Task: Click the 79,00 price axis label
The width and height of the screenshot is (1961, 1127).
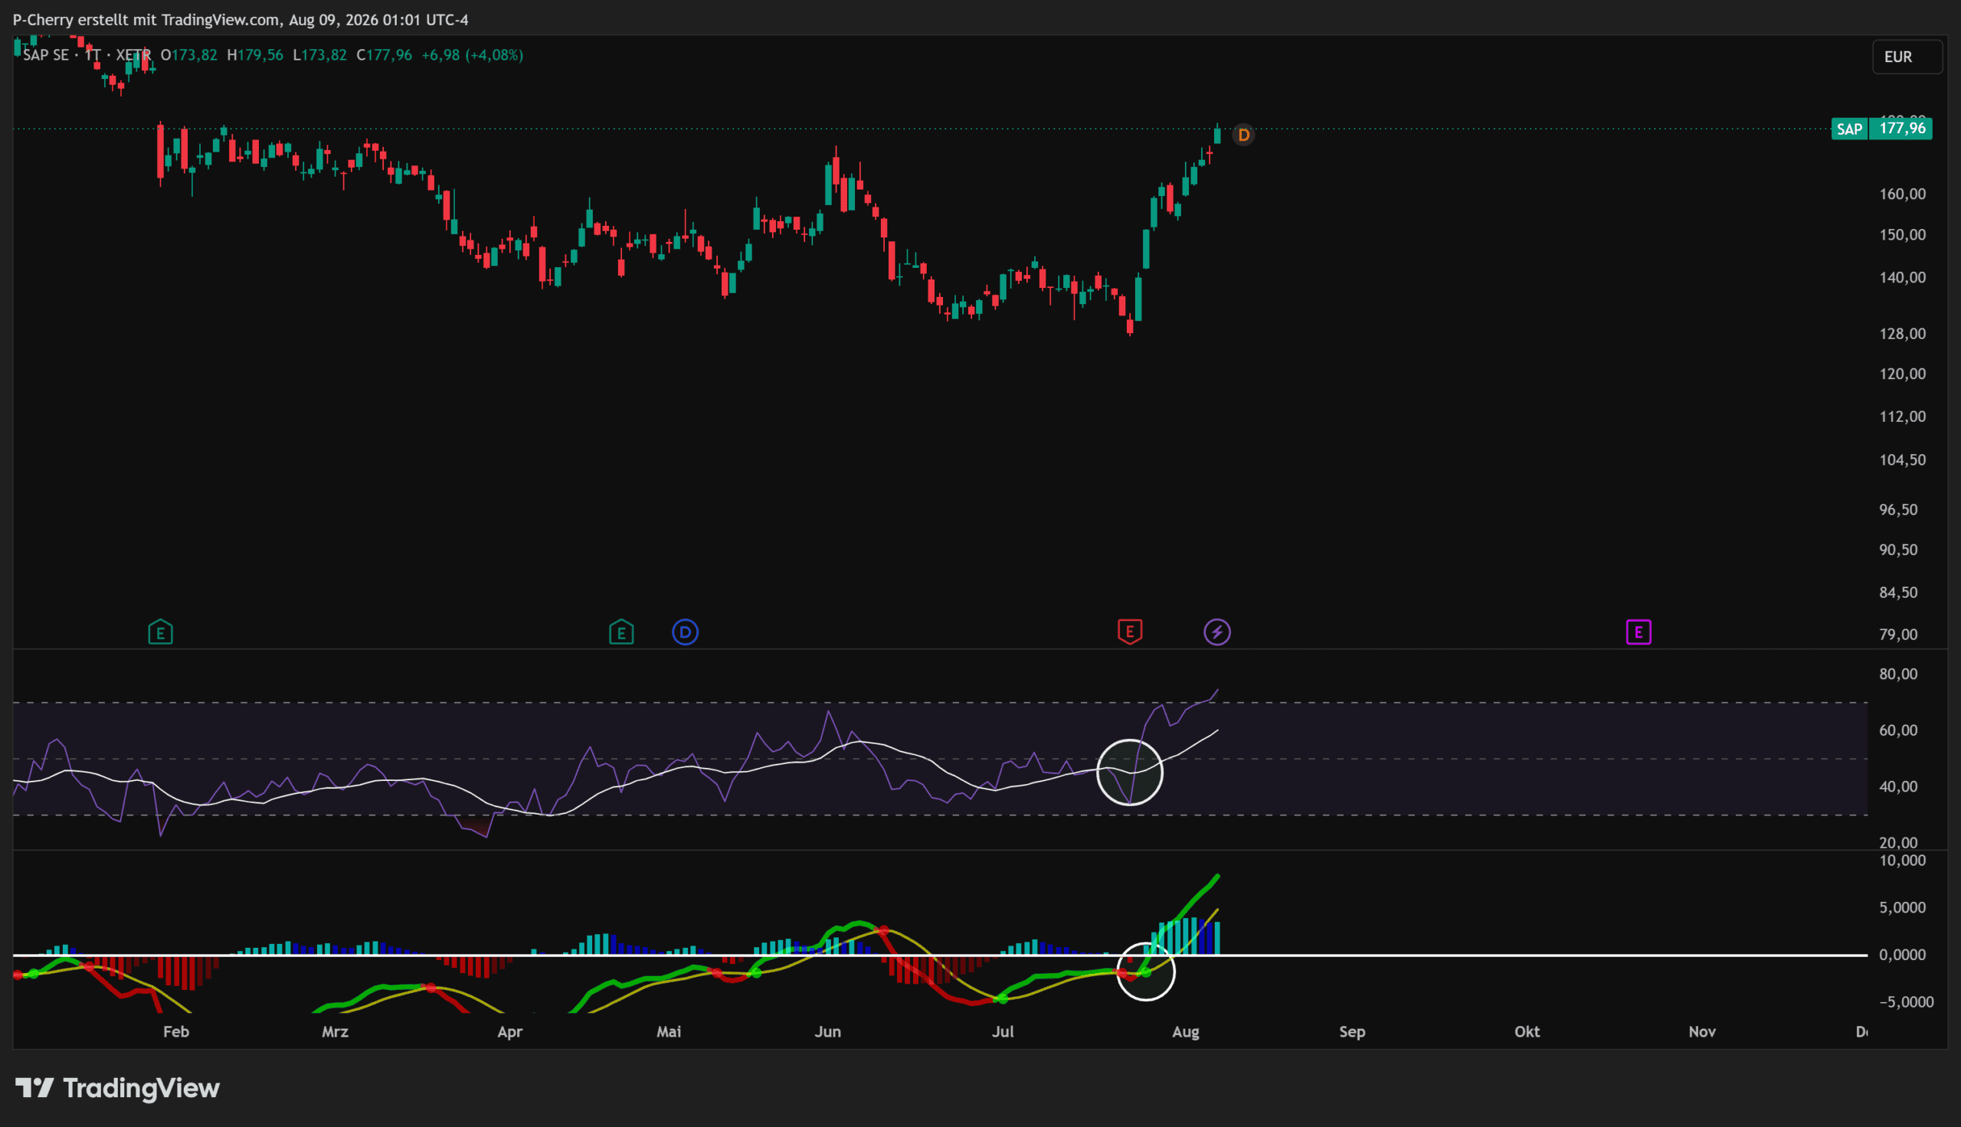Action: pyautogui.click(x=1898, y=635)
